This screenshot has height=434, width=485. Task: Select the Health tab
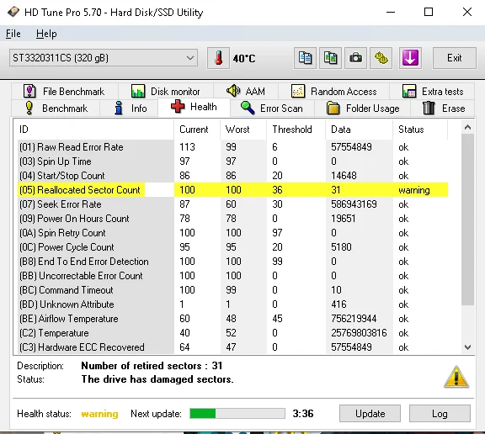194,107
